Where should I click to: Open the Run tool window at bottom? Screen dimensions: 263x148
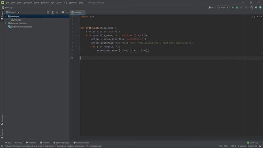pos(8,143)
